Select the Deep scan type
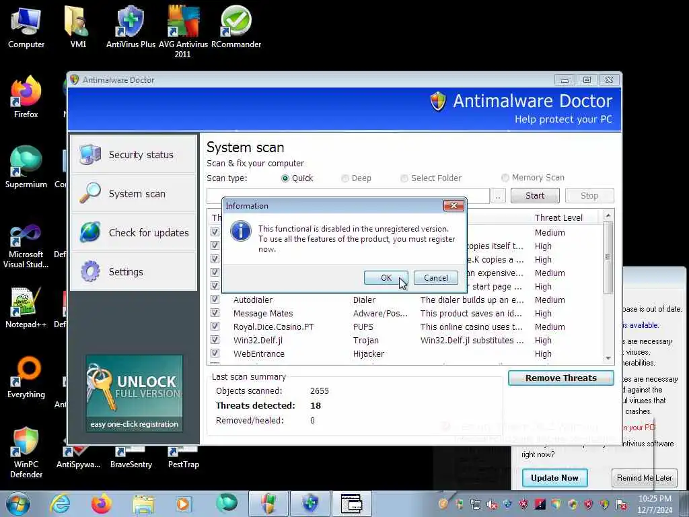 coord(357,178)
